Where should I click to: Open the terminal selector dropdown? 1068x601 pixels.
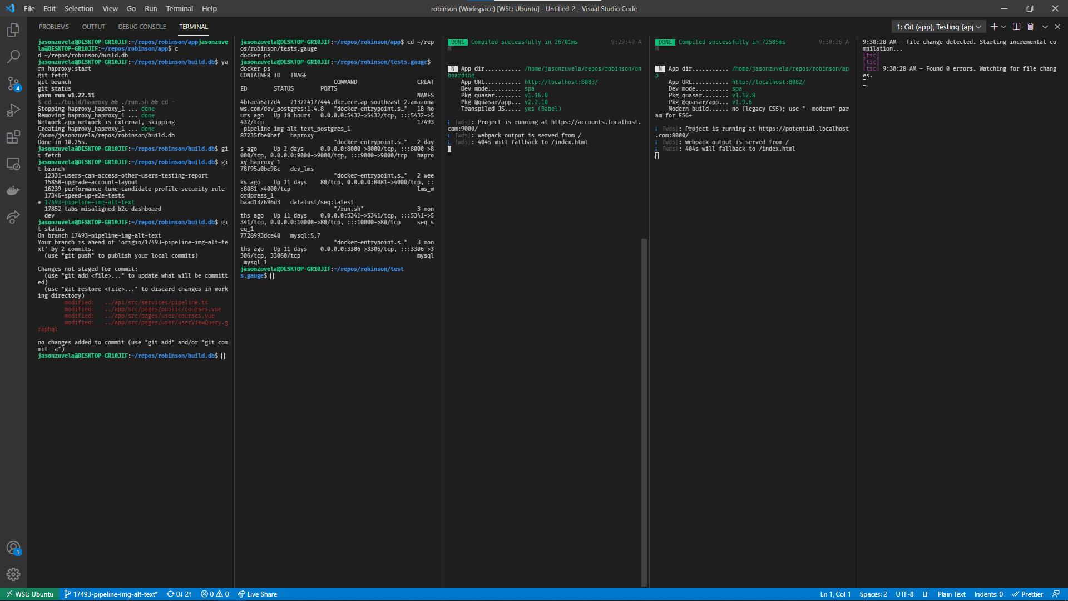coord(938,27)
